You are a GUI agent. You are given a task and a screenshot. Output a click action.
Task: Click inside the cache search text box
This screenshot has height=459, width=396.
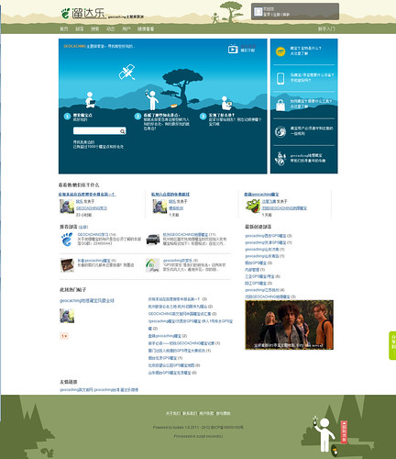(x=96, y=131)
